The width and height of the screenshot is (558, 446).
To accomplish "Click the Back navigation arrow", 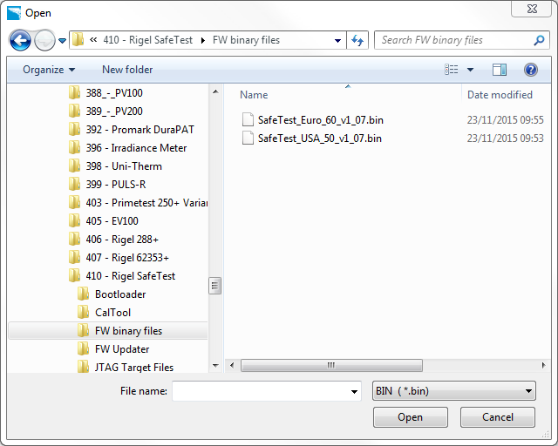I will (x=20, y=40).
